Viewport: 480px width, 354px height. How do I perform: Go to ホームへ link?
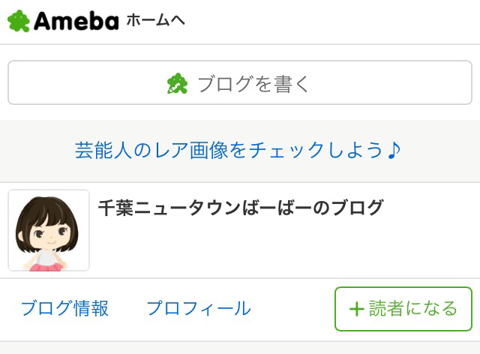[x=155, y=21]
